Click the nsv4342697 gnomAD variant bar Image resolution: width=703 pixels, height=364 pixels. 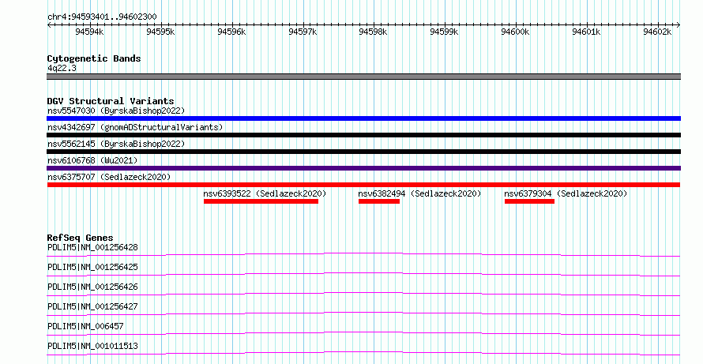(363, 135)
